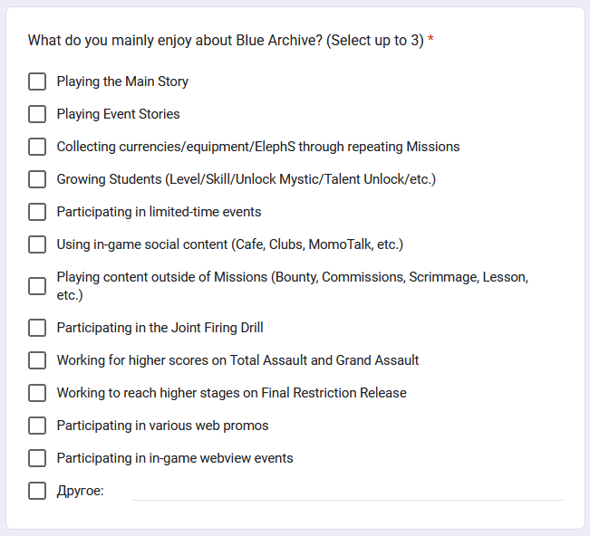Tick the Playing Event Stories checkbox

click(37, 114)
